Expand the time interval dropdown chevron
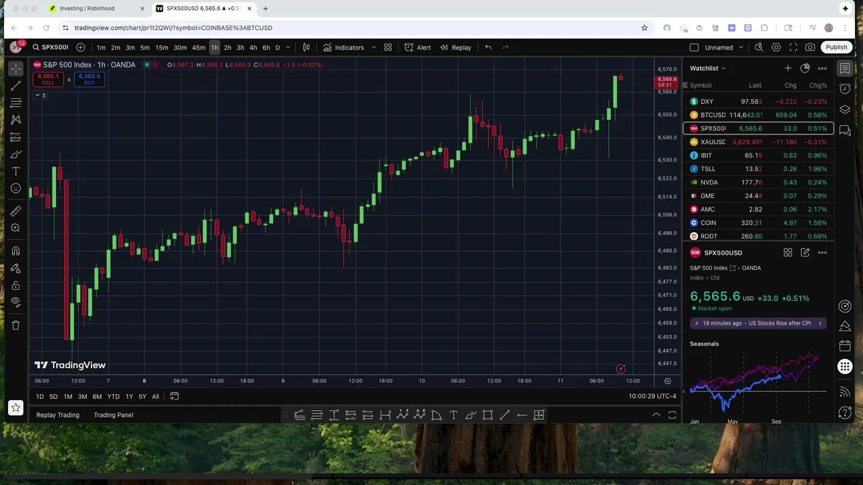This screenshot has width=863, height=485. coord(288,47)
